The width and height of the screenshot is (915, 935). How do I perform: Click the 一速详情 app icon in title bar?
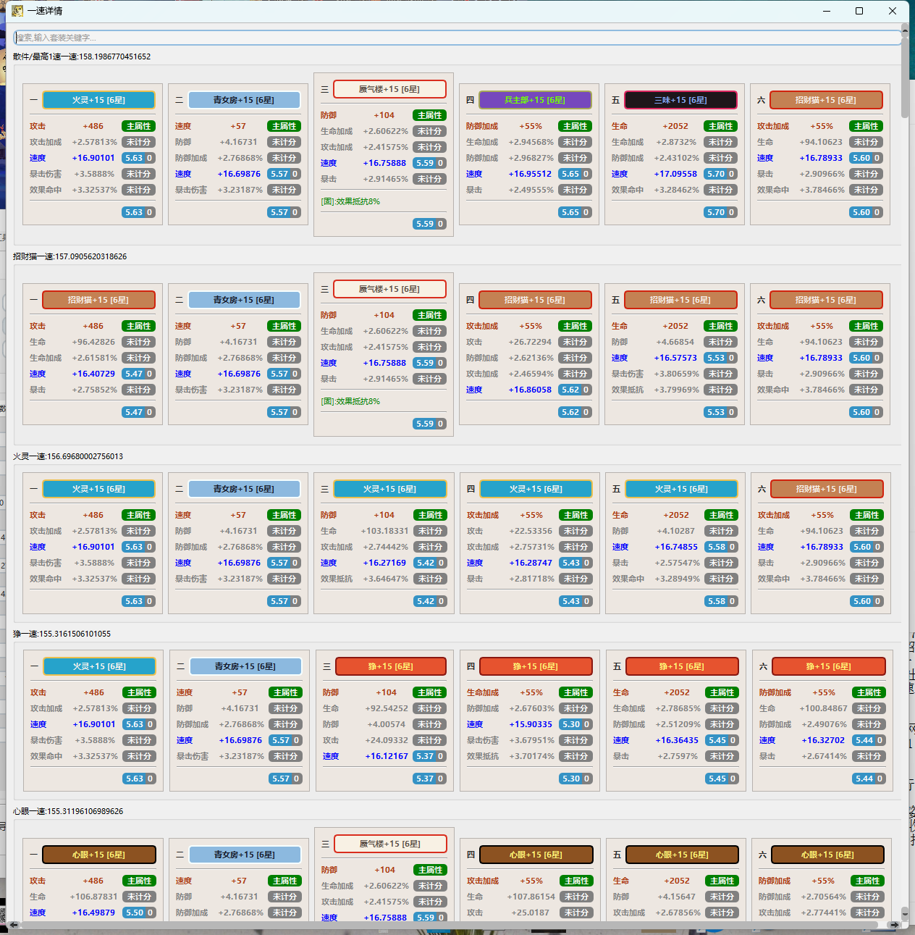coord(17,11)
